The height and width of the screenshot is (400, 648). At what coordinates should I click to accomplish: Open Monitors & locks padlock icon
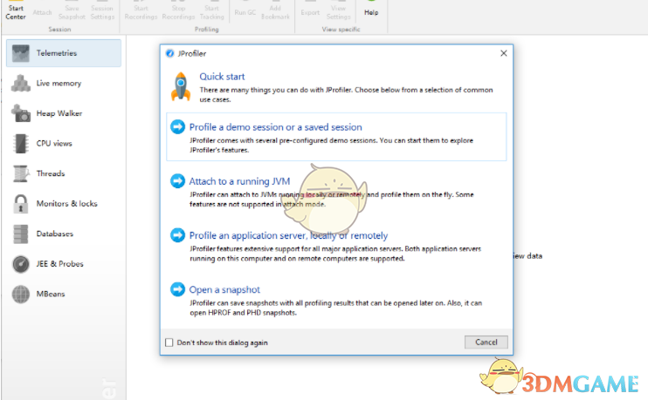click(21, 204)
